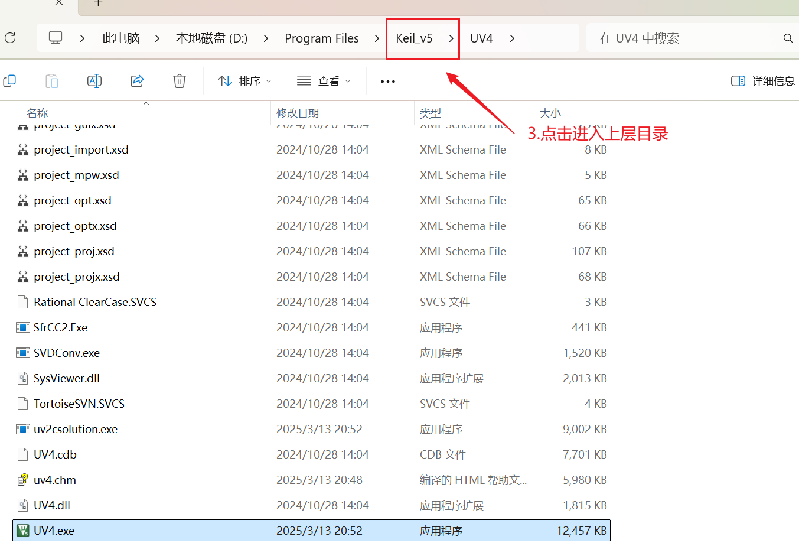Go to 本地磁盘 (D:) breadcrumb
The image size is (799, 543).
(x=211, y=38)
